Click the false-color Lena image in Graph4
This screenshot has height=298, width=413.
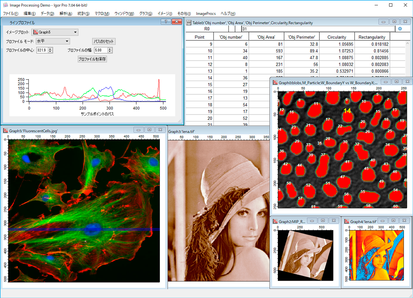pyautogui.click(x=377, y=255)
